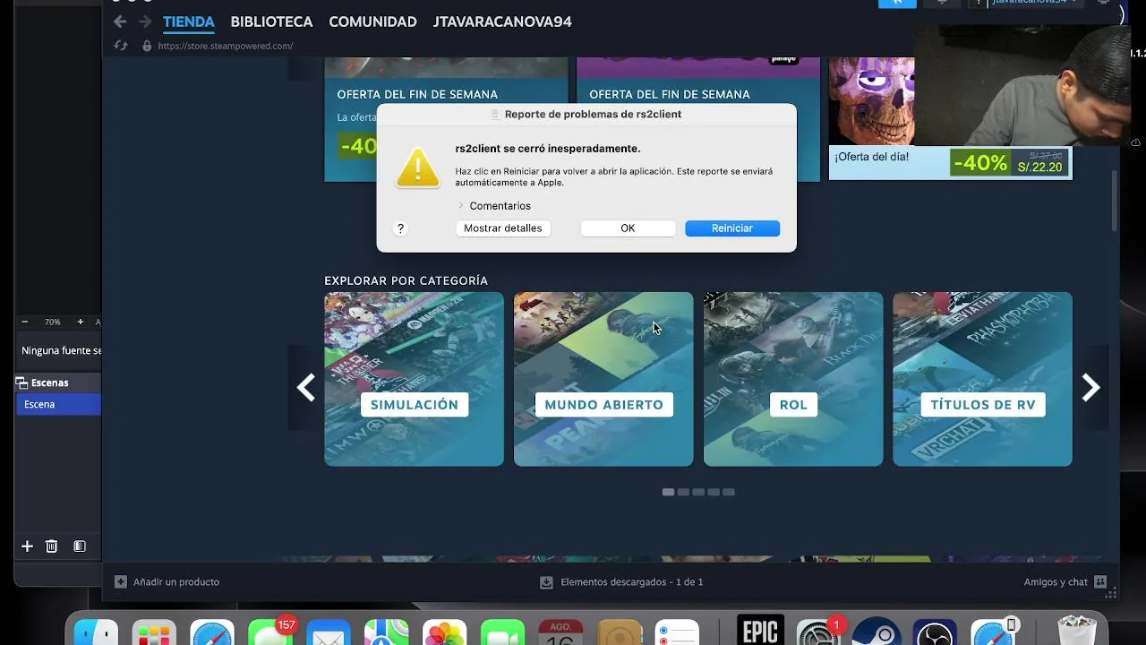Open FaceTime from the Dock

(503, 634)
